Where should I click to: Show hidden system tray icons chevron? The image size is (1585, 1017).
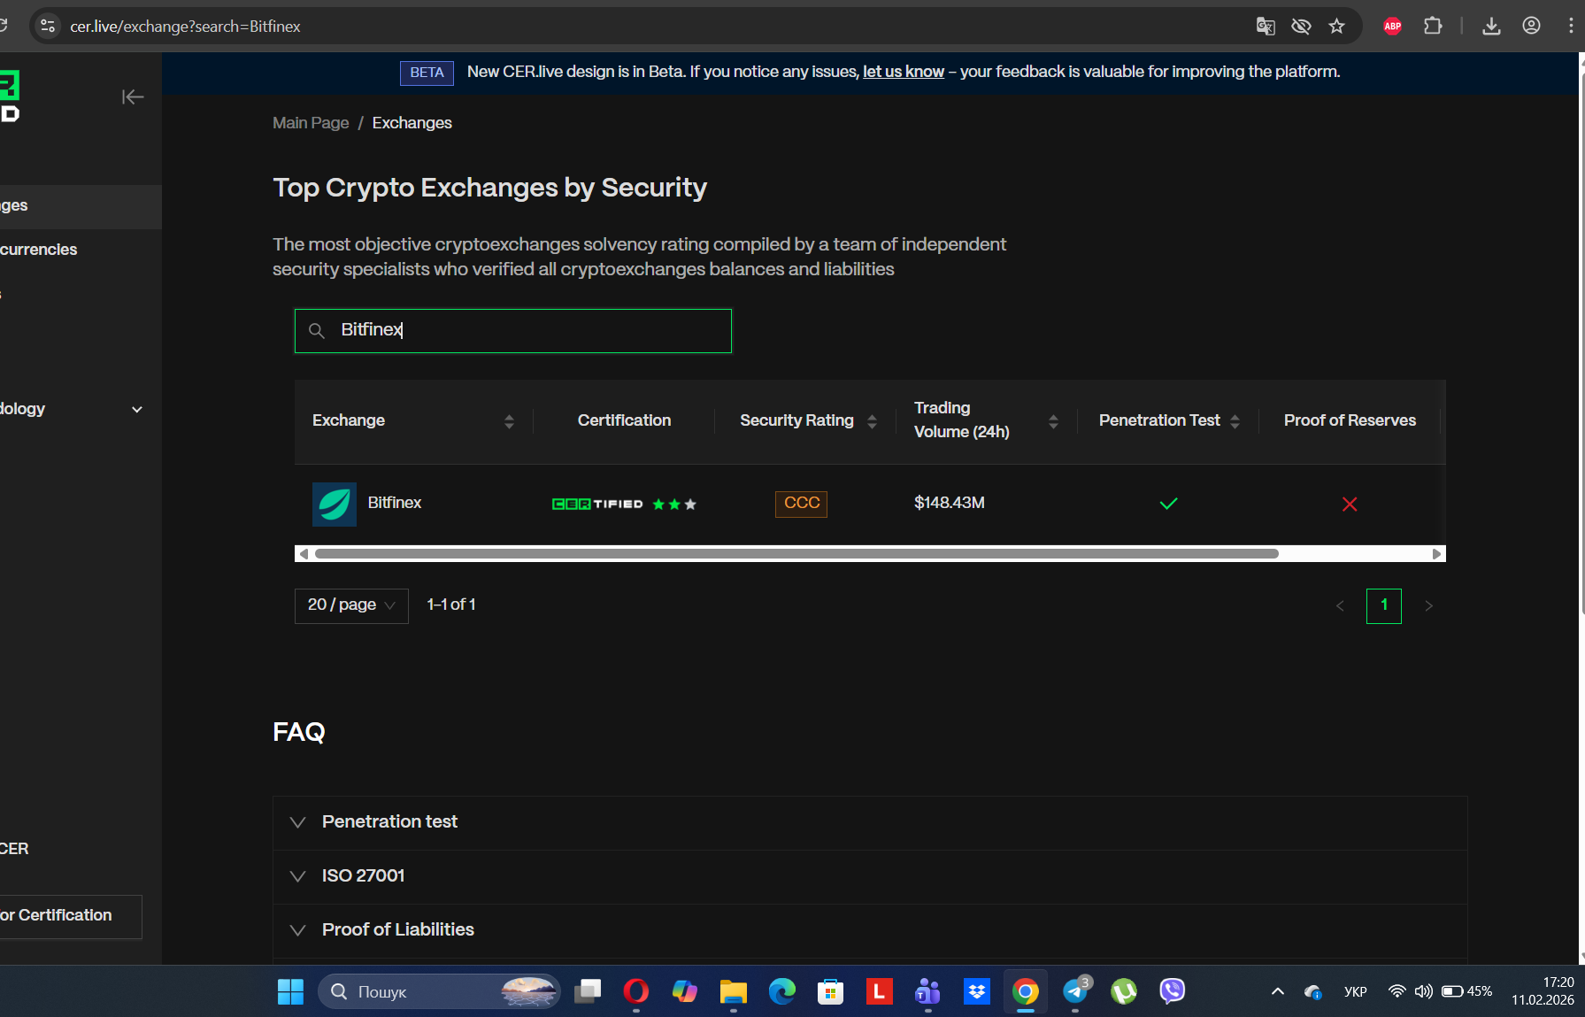(1277, 991)
